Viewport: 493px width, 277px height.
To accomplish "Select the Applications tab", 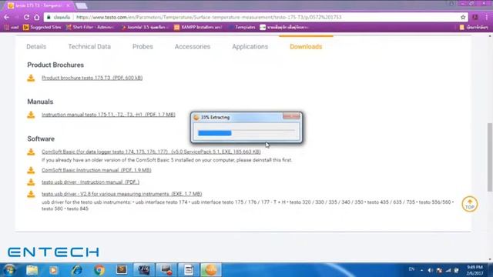I will [250, 46].
